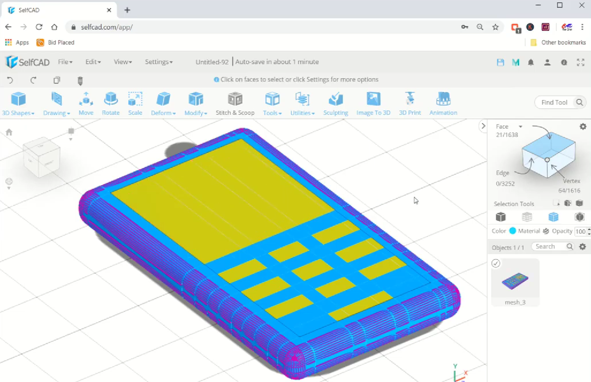Open the 3D Print tool
The width and height of the screenshot is (591, 382).
(x=410, y=104)
